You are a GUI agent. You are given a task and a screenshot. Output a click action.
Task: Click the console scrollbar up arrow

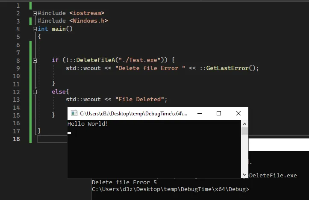[x=244, y=123]
